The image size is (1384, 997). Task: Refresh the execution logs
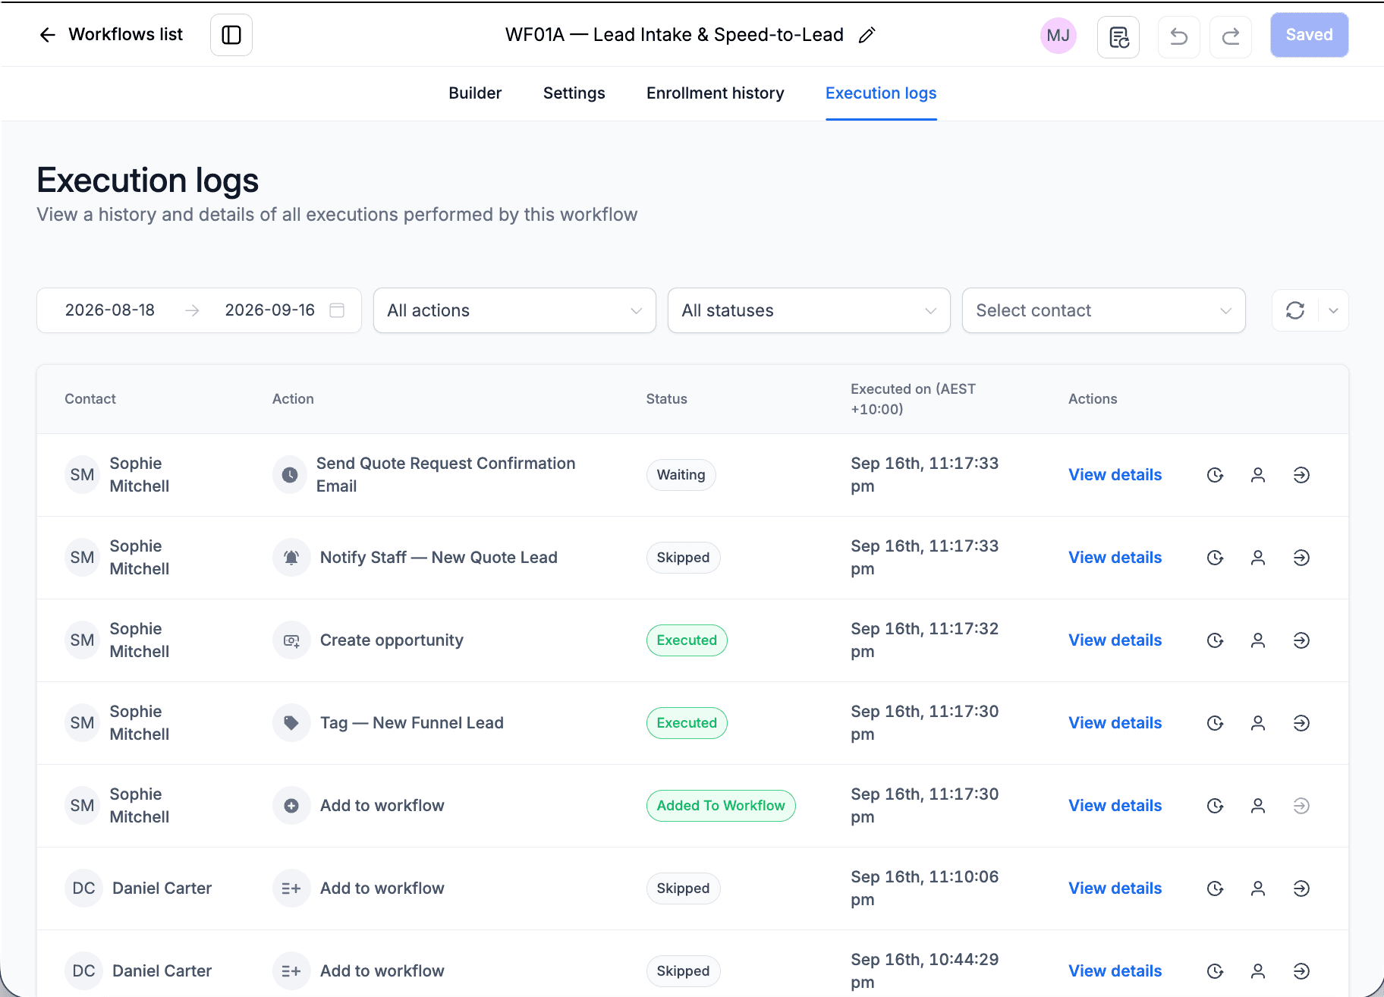tap(1295, 310)
